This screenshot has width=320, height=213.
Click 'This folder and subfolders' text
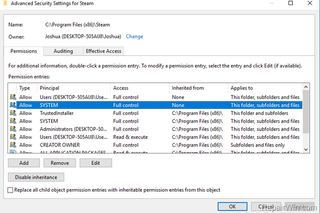(259, 113)
